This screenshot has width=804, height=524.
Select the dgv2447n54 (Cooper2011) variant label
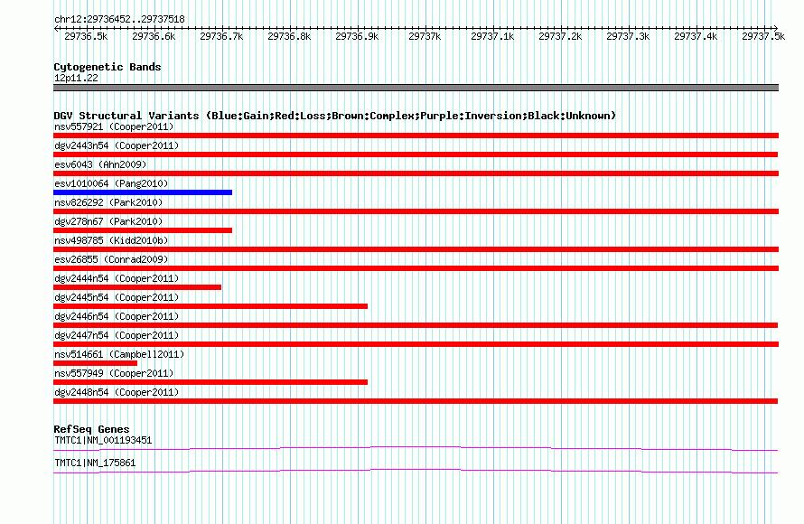tap(117, 335)
